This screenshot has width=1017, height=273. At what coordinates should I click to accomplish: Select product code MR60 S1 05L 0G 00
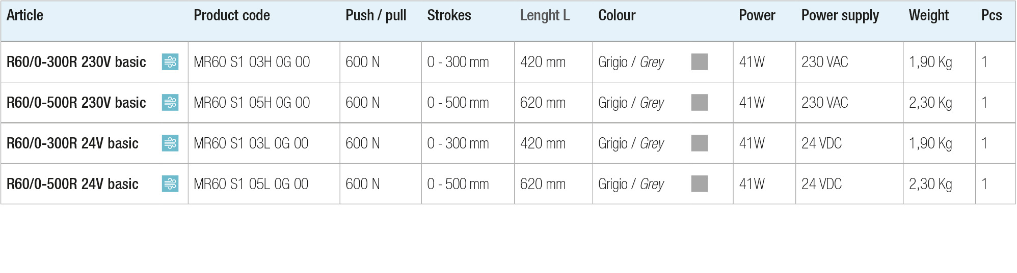click(251, 184)
